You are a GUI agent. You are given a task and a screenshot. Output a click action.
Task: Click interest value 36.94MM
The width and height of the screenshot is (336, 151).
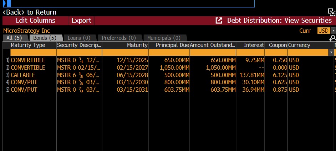tap(253, 90)
